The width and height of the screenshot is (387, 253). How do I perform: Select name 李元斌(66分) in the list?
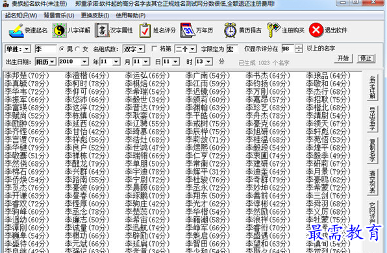click(x=87, y=244)
